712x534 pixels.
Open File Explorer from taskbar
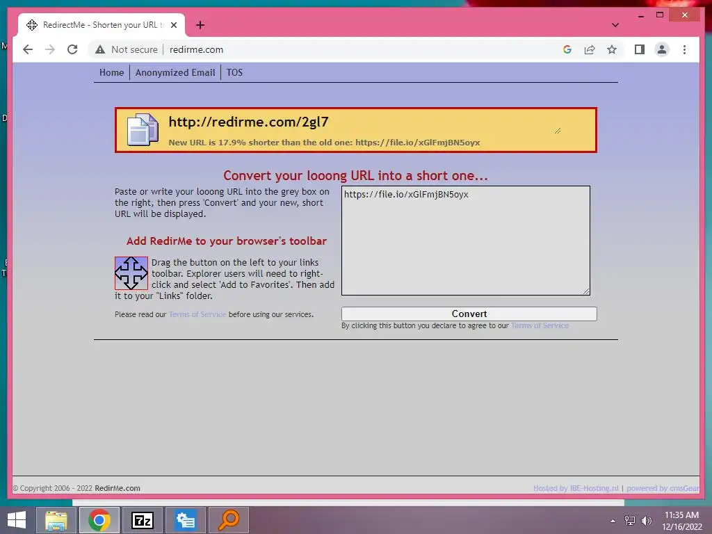click(x=56, y=520)
